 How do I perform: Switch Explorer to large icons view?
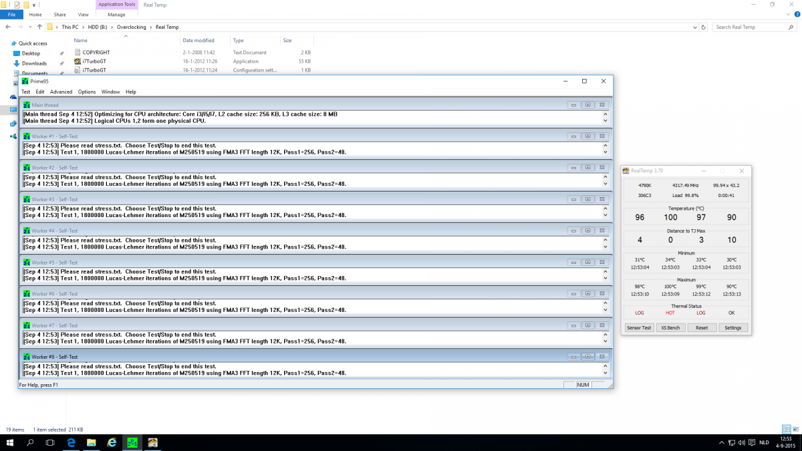[795, 429]
